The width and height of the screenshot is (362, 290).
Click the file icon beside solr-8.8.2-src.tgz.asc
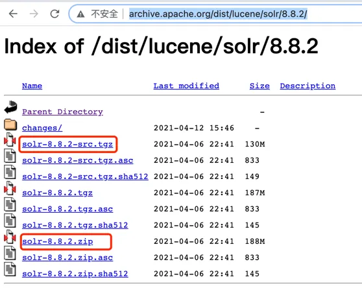click(10, 156)
